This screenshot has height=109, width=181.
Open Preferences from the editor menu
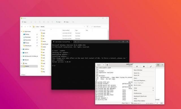[x=138, y=93]
